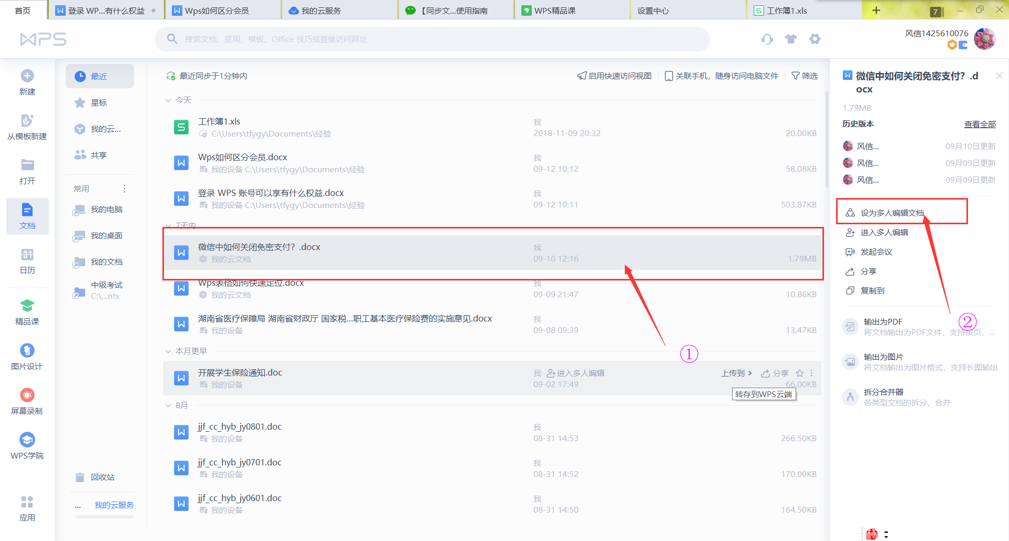The image size is (1009, 541).
Task: Collapse the 8月 group
Action: (168, 405)
